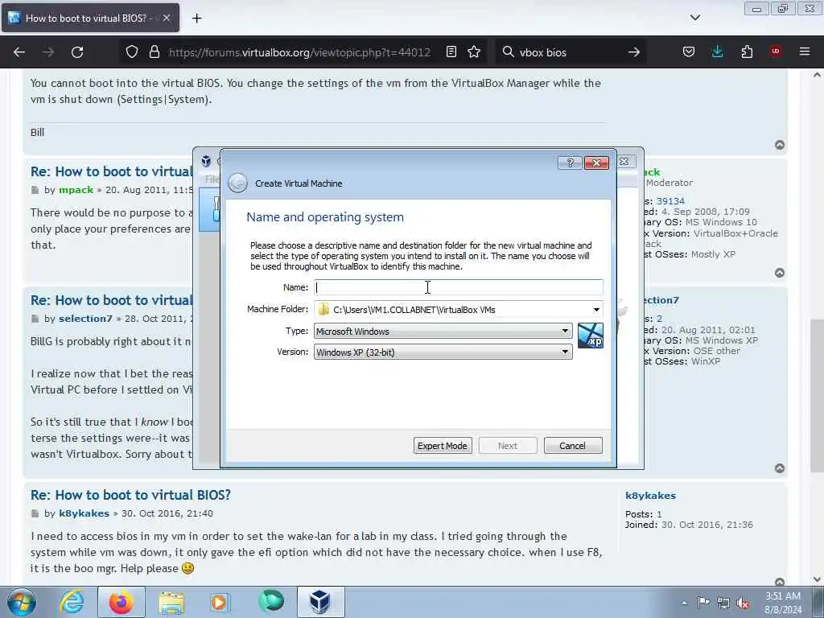Open the green round app taskbar icon
Image resolution: width=824 pixels, height=618 pixels.
pyautogui.click(x=271, y=601)
